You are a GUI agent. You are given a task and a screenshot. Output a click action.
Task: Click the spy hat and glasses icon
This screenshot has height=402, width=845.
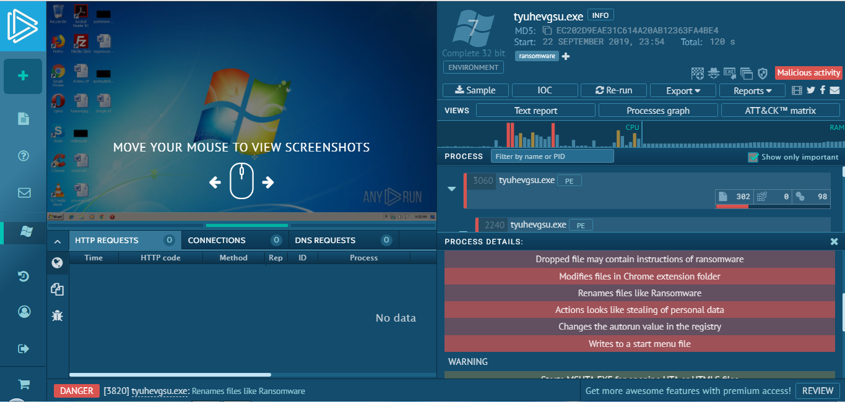(x=714, y=74)
